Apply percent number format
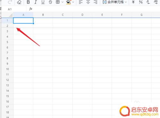The width and height of the screenshot is (160, 118). click(141, 2)
